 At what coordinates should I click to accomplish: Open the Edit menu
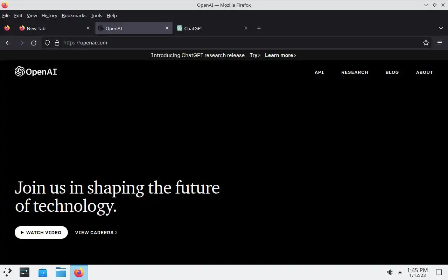pyautogui.click(x=18, y=15)
